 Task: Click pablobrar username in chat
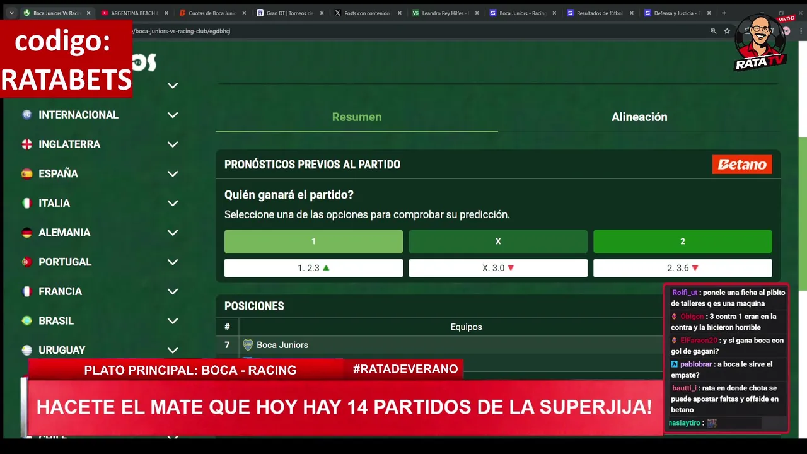696,364
